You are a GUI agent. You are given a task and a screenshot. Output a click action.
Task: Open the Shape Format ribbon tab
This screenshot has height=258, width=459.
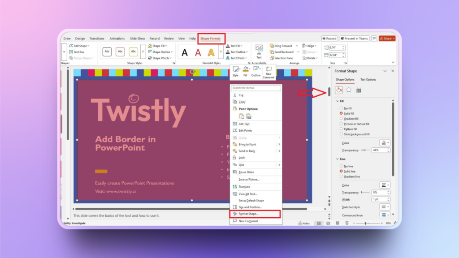[x=211, y=39]
